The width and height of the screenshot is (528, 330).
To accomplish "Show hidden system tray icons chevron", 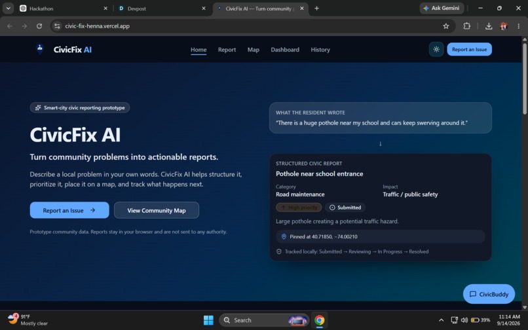I will pyautogui.click(x=441, y=320).
